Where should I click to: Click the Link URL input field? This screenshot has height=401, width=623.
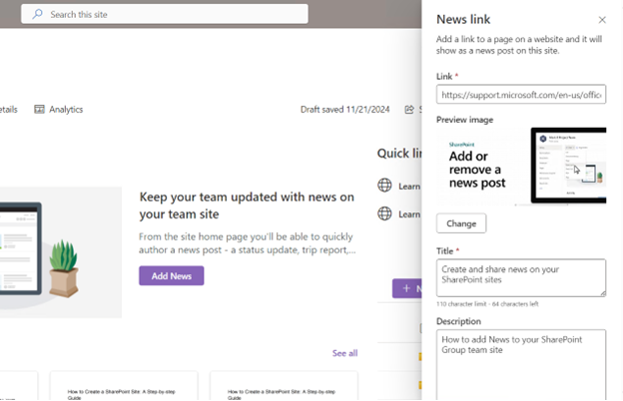[x=521, y=95]
